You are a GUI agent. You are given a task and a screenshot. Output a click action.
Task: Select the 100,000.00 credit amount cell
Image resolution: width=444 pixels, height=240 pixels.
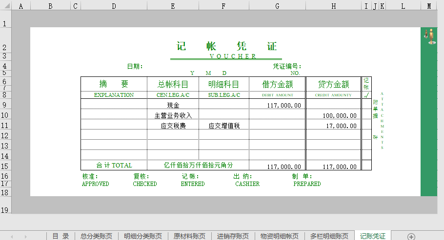(334, 115)
